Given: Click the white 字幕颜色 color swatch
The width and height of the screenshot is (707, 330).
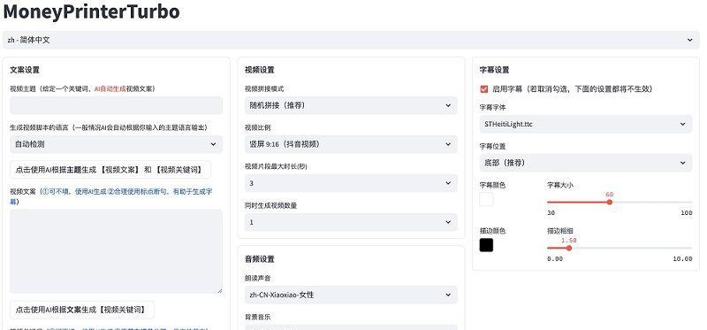Looking at the screenshot, I should pos(487,200).
